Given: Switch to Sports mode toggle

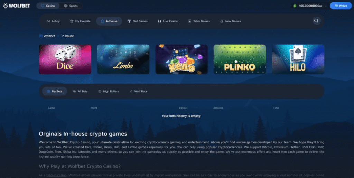Looking at the screenshot, I should [x=71, y=6].
